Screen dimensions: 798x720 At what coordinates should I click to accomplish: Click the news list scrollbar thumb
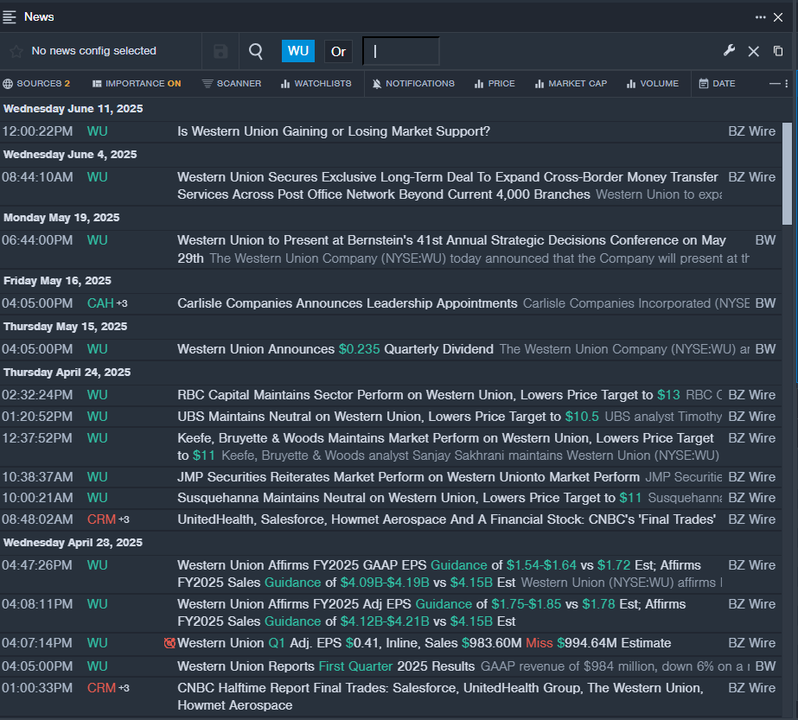[x=787, y=174]
